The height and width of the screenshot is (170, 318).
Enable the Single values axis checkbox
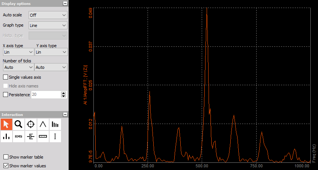pyautogui.click(x=5, y=77)
